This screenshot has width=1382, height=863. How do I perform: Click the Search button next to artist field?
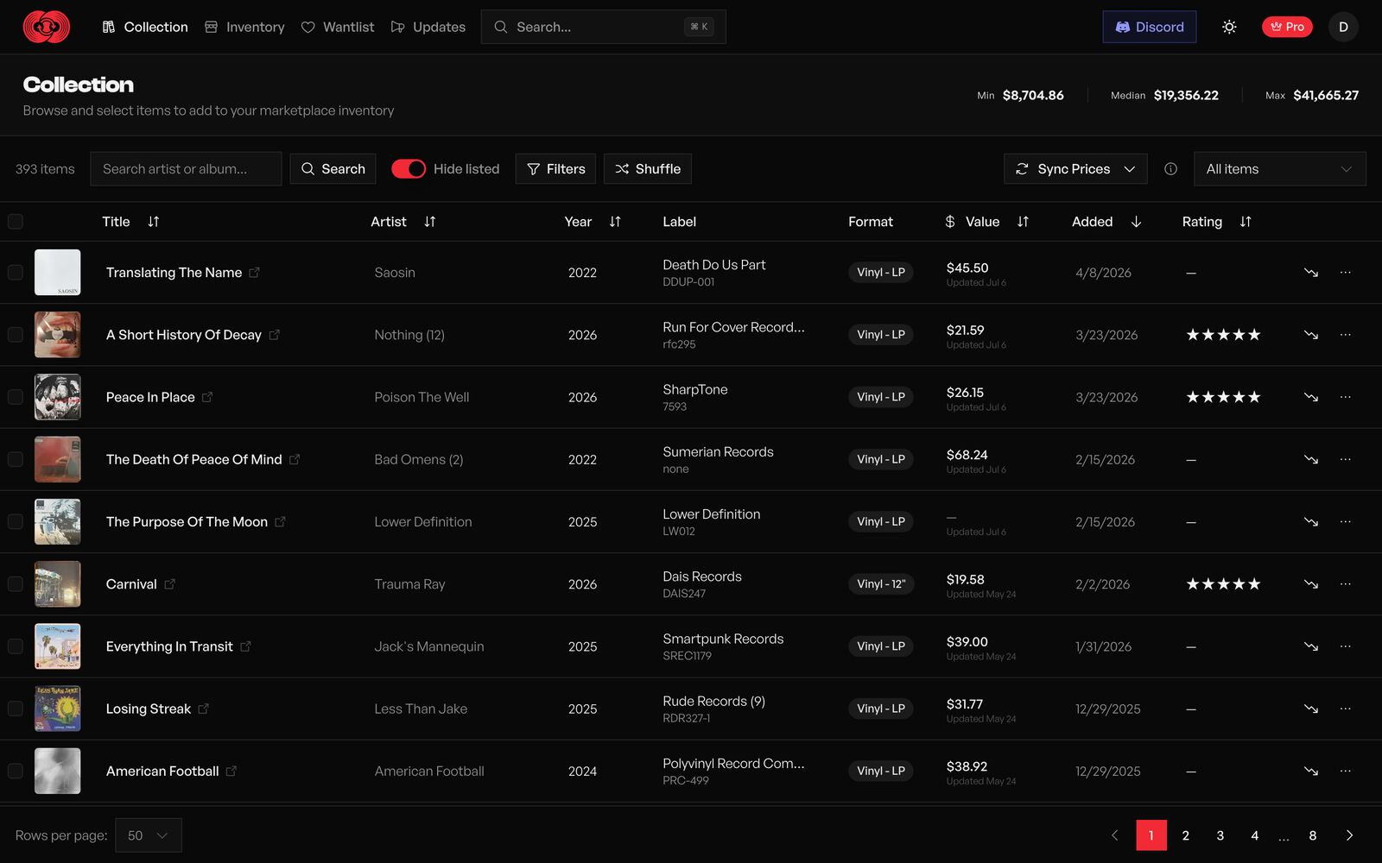333,169
